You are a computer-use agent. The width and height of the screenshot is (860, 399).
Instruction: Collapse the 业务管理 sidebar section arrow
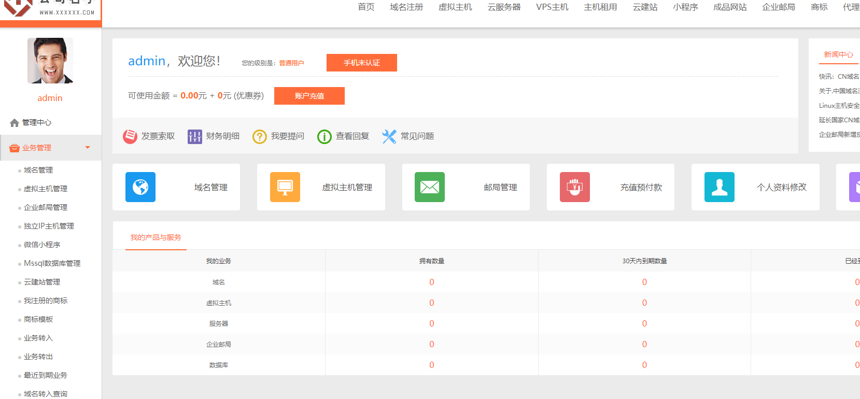click(x=88, y=148)
